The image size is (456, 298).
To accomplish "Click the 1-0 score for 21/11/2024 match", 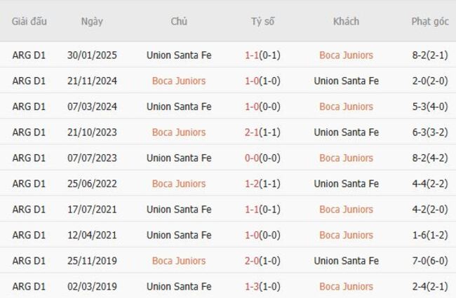I will pos(253,81).
